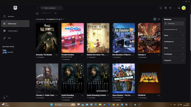Expand the Жанр filter

[x=174, y=35]
